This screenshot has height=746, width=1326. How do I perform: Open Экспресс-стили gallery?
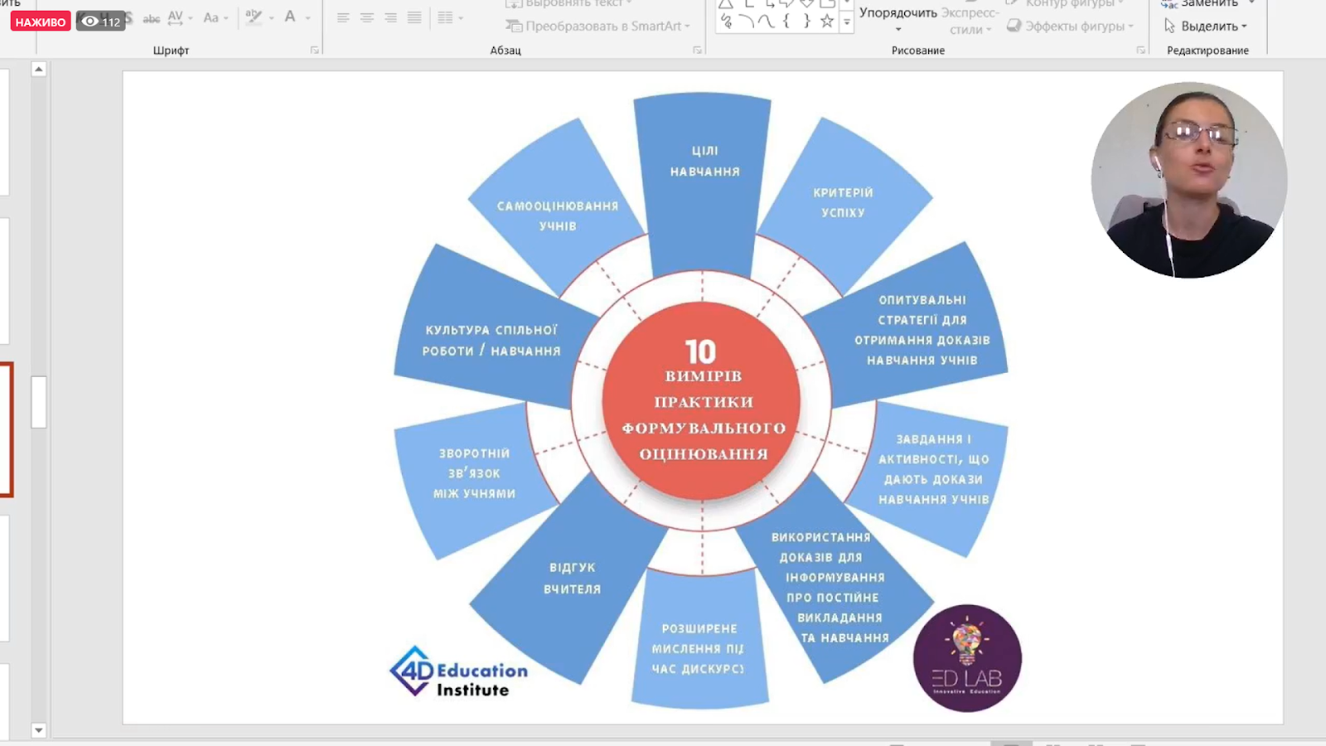(x=970, y=21)
